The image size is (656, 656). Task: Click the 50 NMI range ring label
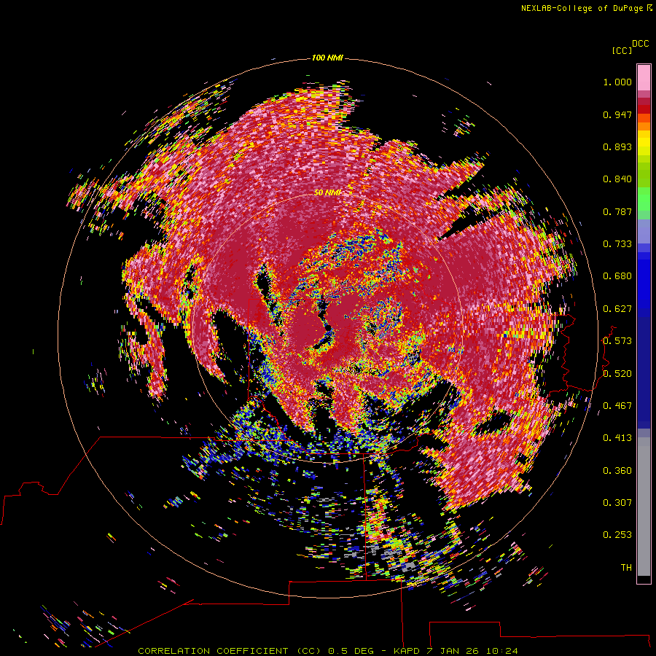point(327,192)
